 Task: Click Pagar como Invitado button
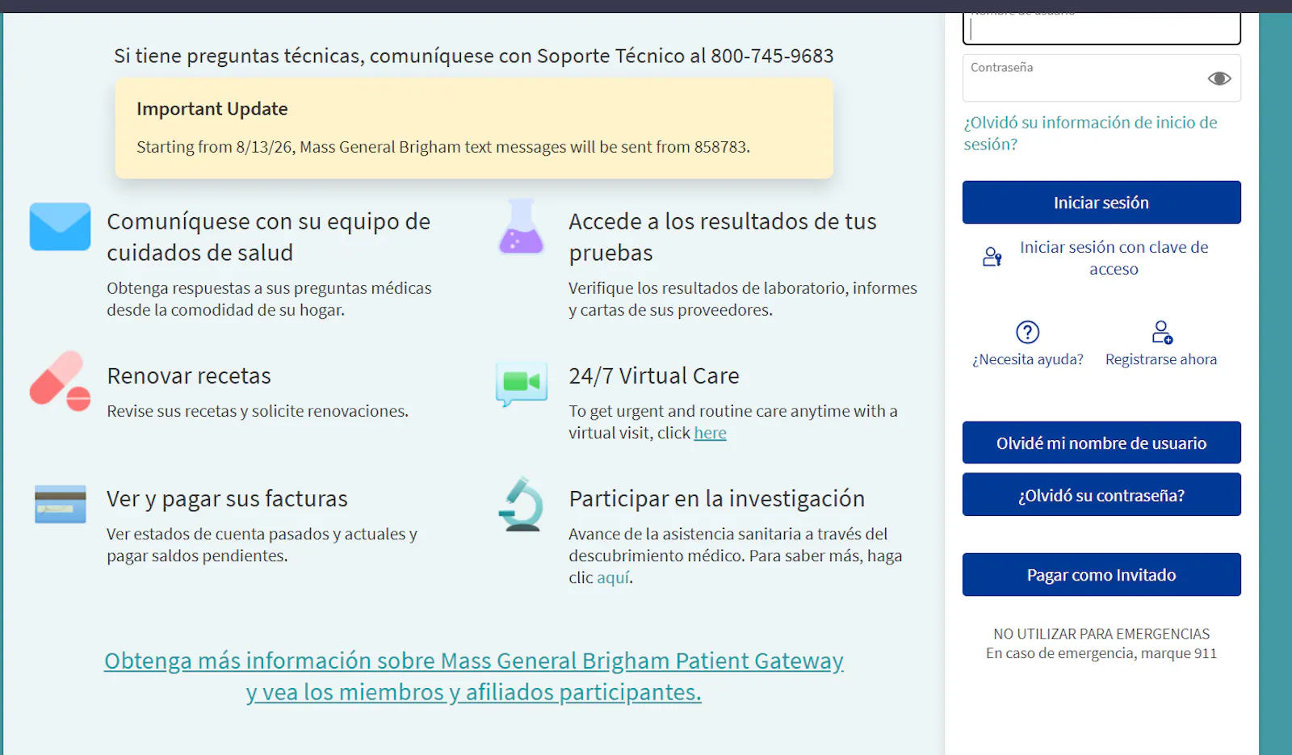click(1101, 575)
